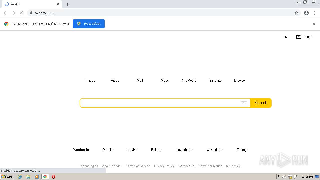The height and width of the screenshot is (180, 320).
Task: Log in to Yandex
Action: pyautogui.click(x=308, y=37)
